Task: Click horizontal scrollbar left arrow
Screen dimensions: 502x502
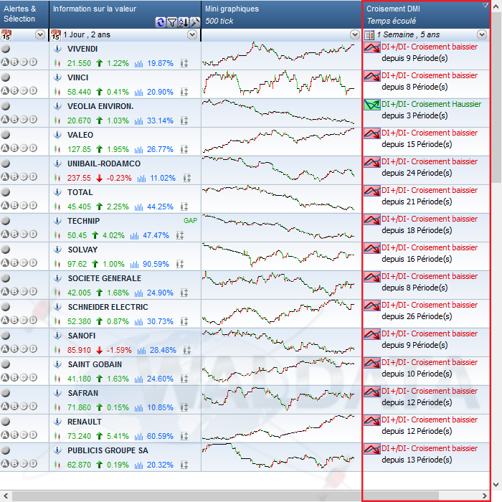Action: (x=6, y=496)
